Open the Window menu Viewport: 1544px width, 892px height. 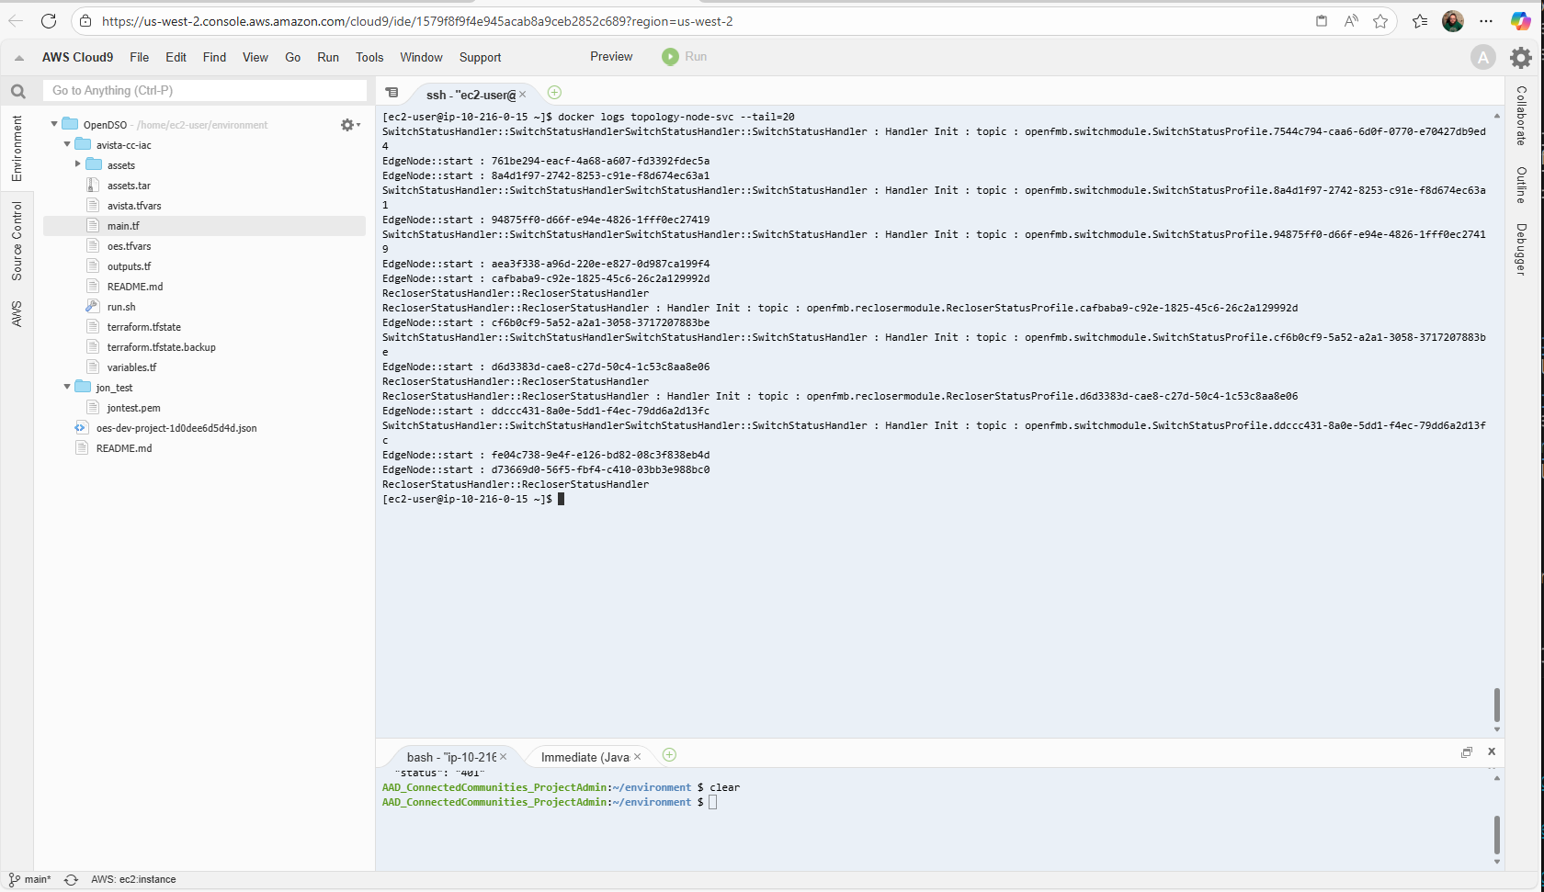pos(421,57)
